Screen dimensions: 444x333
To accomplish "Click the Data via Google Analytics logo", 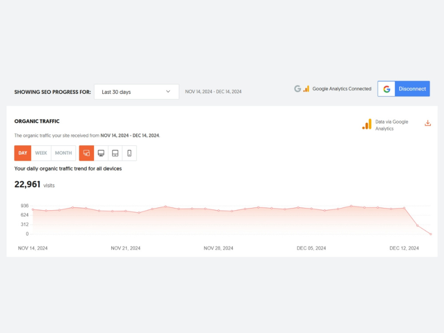I will tap(367, 125).
